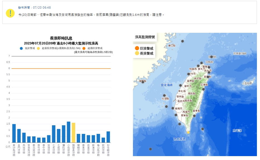Click the 金門縣 buoy marker on map
This screenshot has height=160, width=260.
click(x=143, y=82)
